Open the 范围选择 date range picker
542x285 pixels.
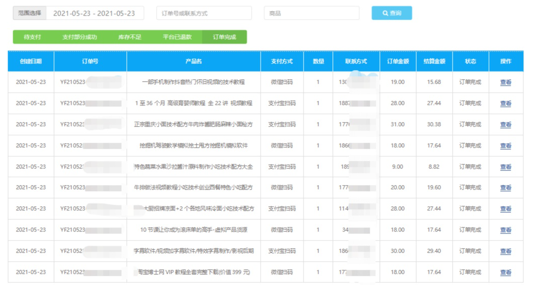click(x=94, y=13)
